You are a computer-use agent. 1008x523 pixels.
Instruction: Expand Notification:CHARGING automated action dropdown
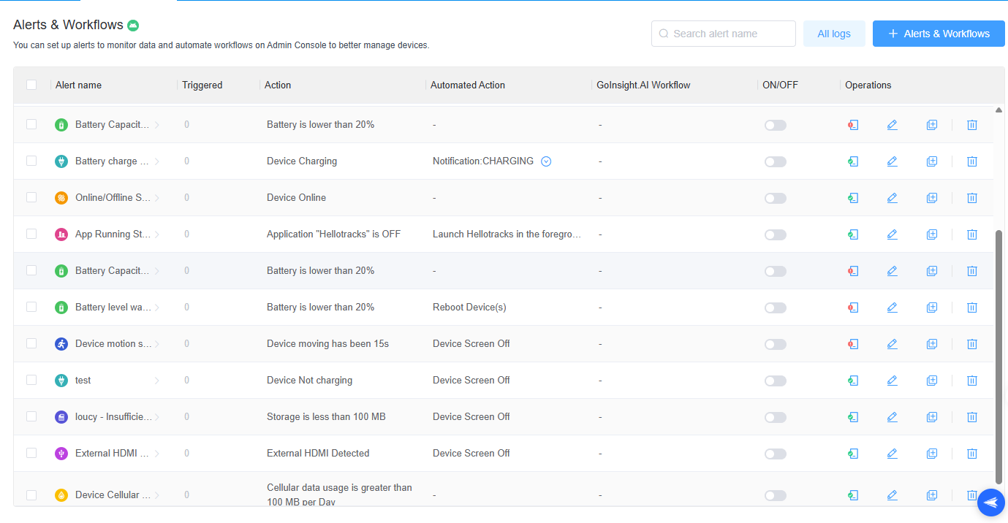(x=546, y=161)
